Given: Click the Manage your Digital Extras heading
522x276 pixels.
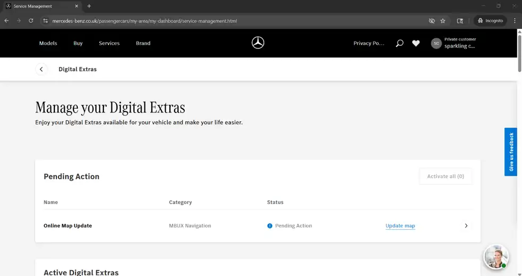Looking at the screenshot, I should pyautogui.click(x=110, y=108).
